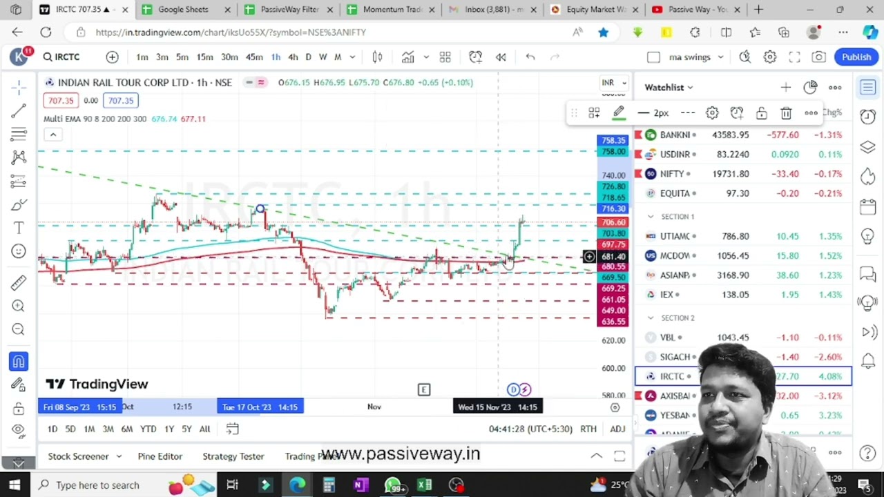Select the MCDOW watchlist row
This screenshot has height=497, width=884.
pos(743,256)
